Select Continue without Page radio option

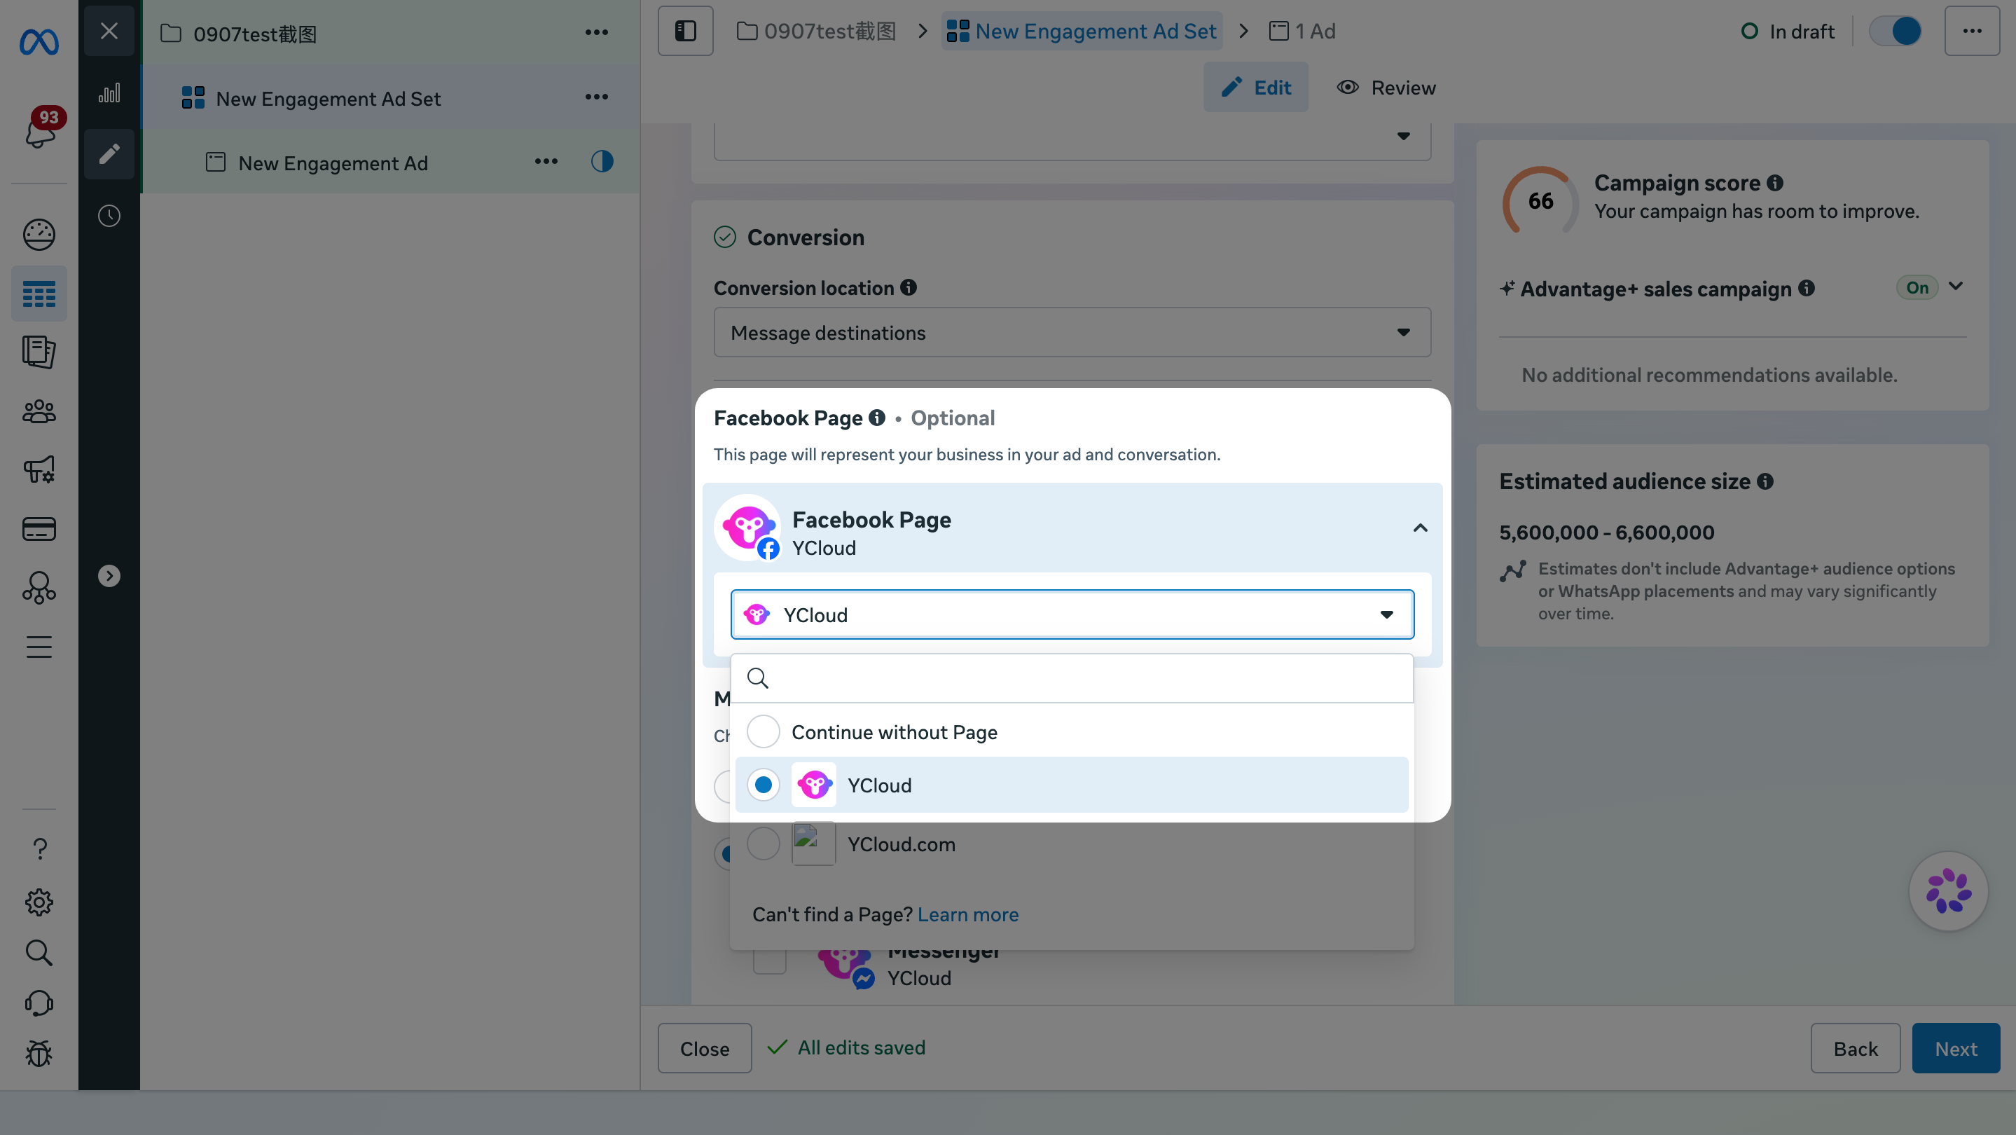coord(763,731)
